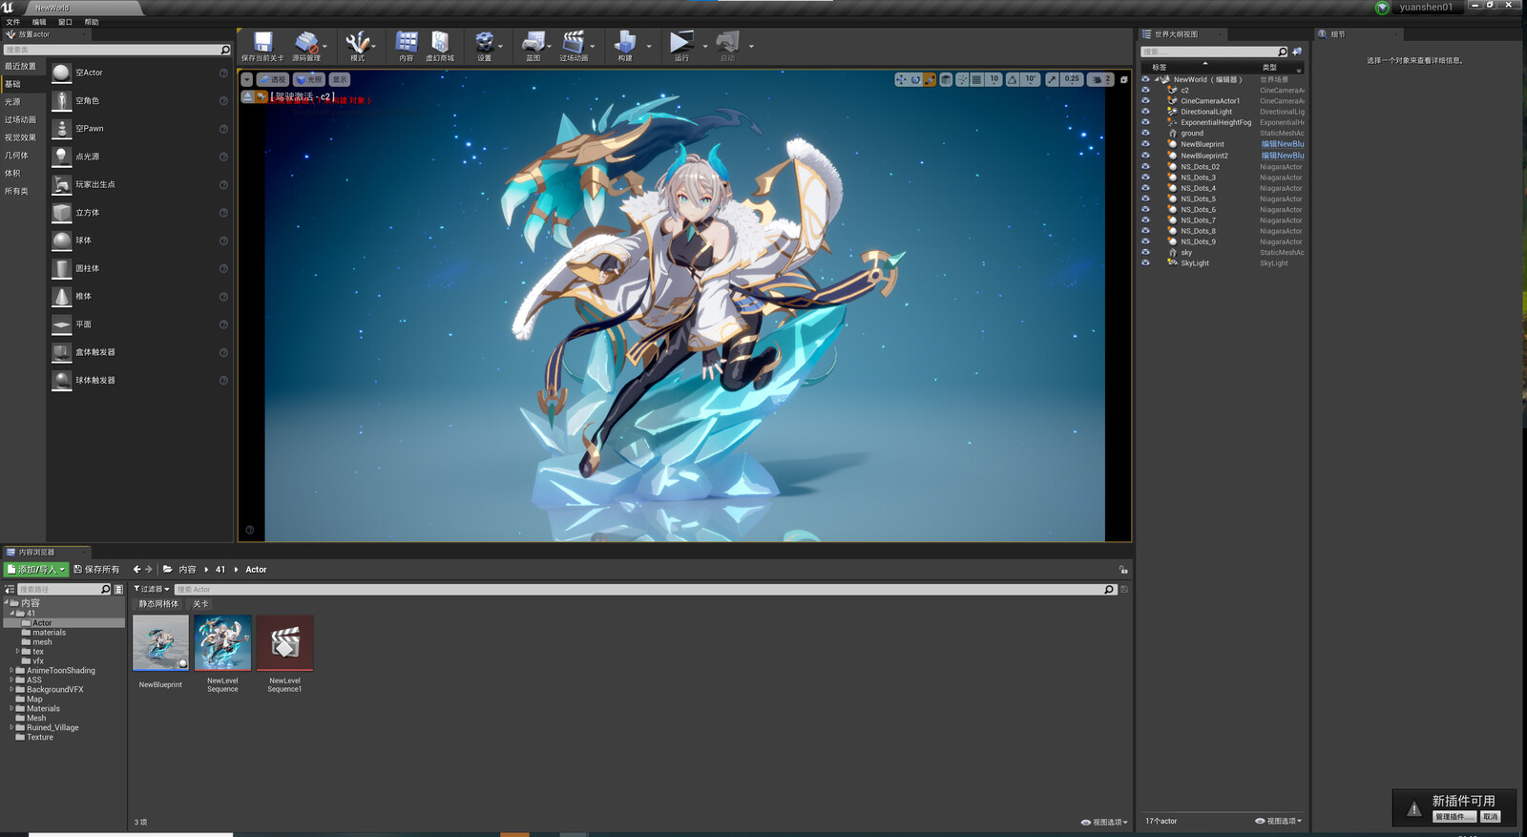Viewport: 1527px width, 837px height.
Task: Select the Ruined_Village folder
Action: pyautogui.click(x=52, y=728)
